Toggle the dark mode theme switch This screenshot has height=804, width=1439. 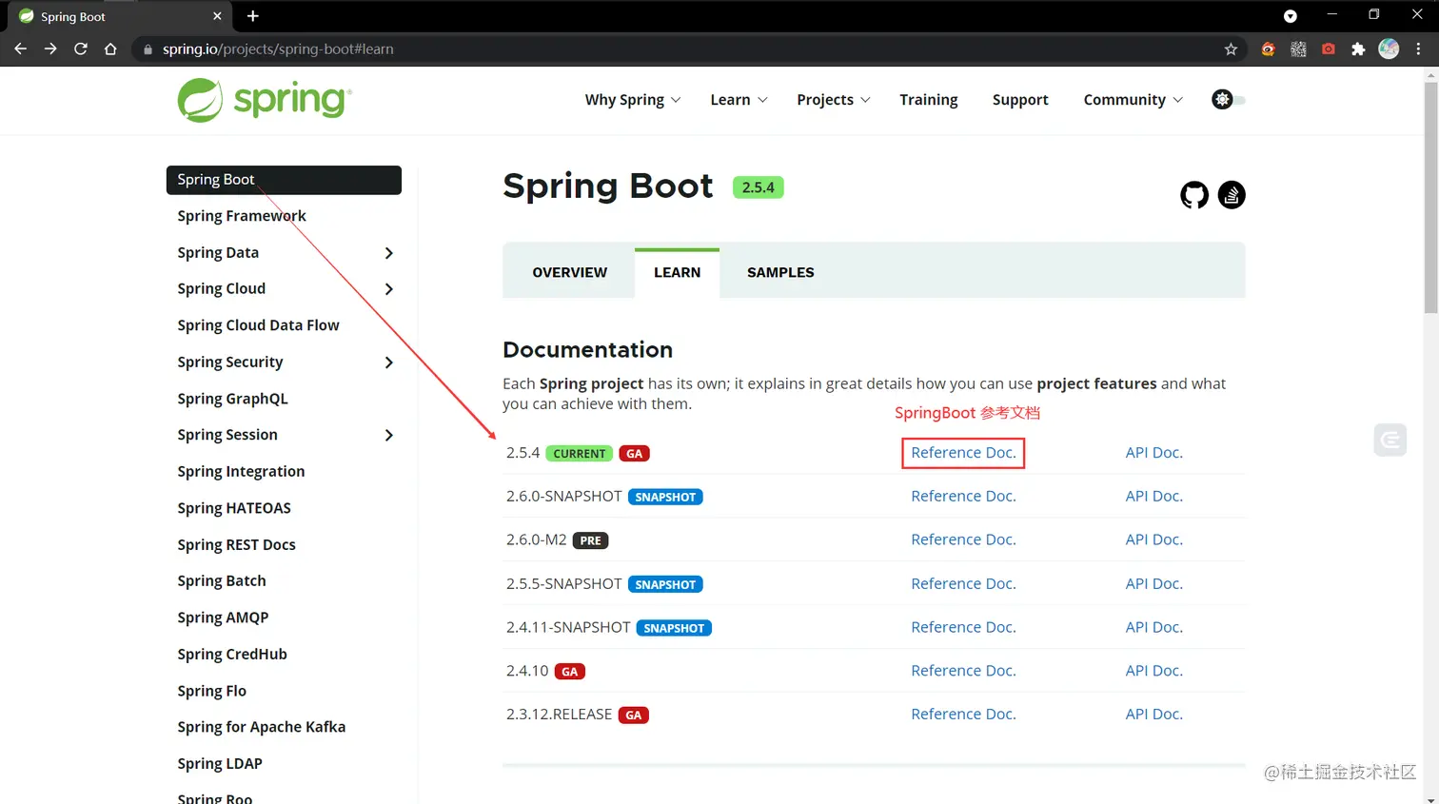tap(1229, 99)
